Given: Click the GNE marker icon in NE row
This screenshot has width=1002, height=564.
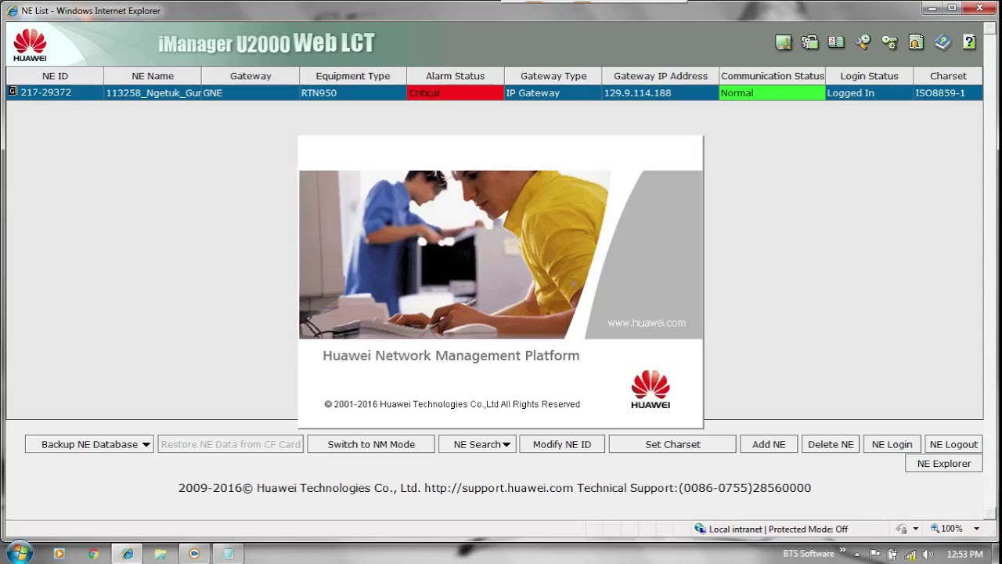Looking at the screenshot, I should 13,92.
